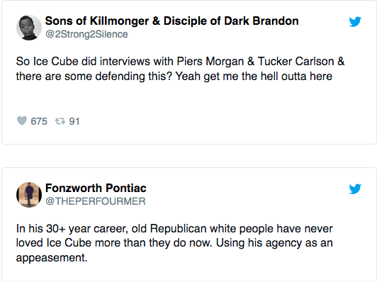The width and height of the screenshot is (377, 282).
Task: Click the 675 likes count
Action: [39, 121]
